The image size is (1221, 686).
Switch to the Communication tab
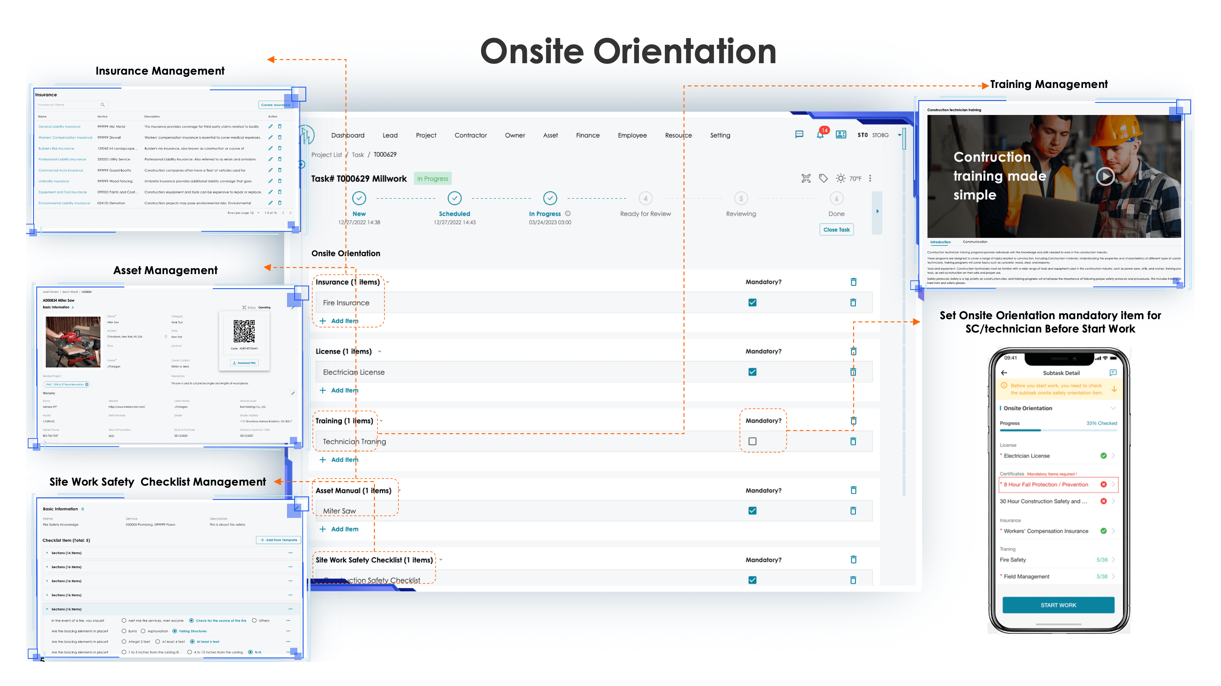coord(975,242)
